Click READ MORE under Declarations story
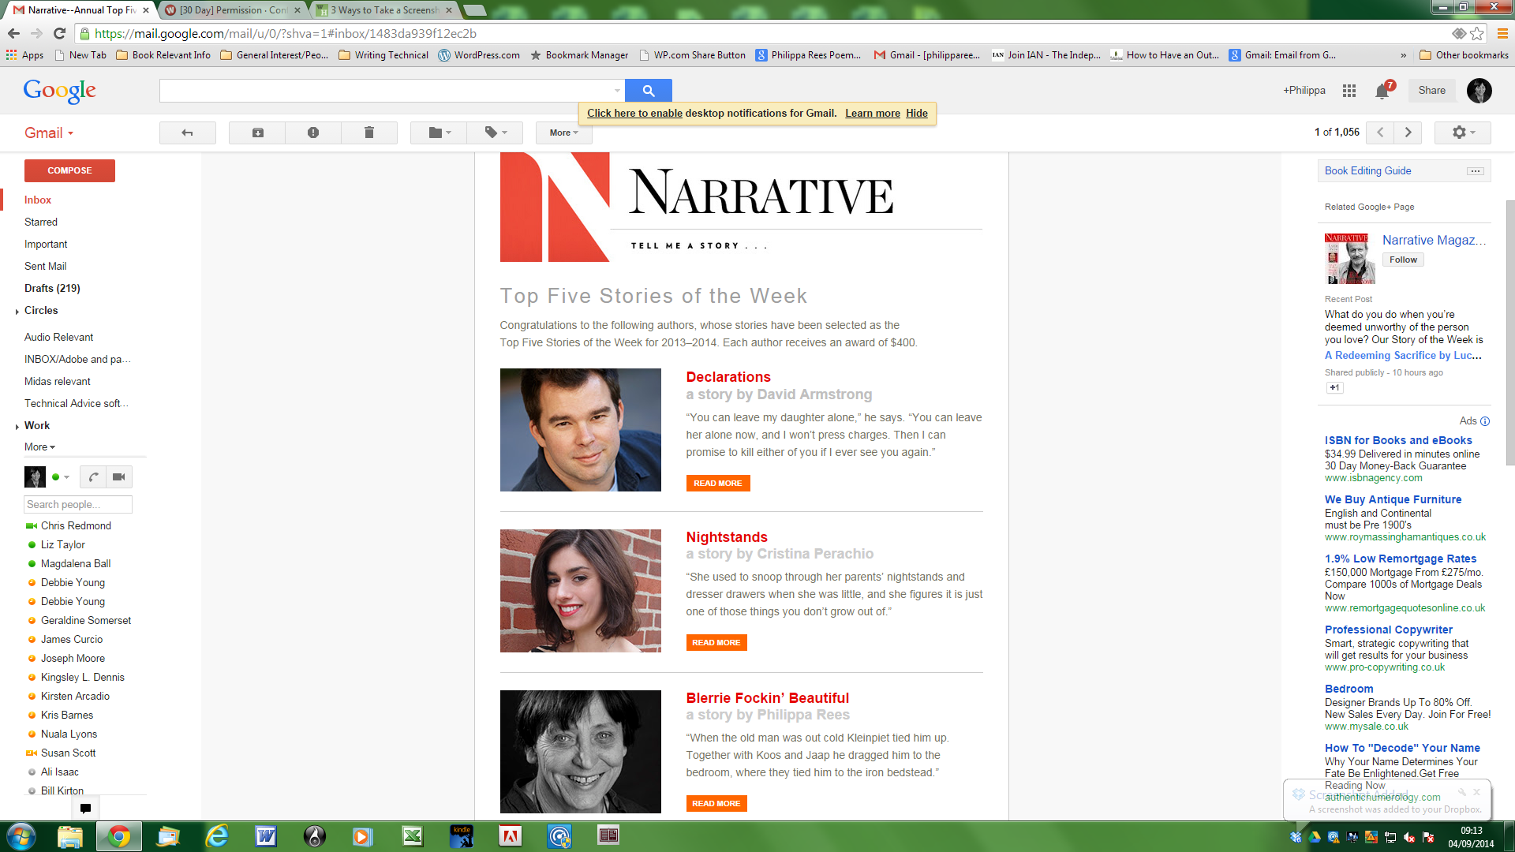 point(717,483)
